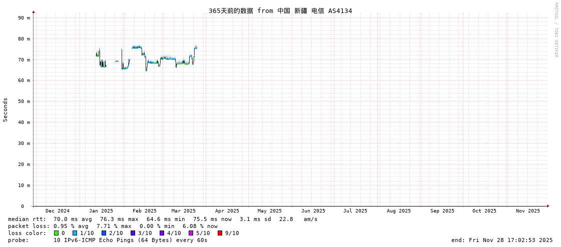561x247 pixels.
Task: Click the y-axis arrow at the top
Action: (x=34, y=11)
